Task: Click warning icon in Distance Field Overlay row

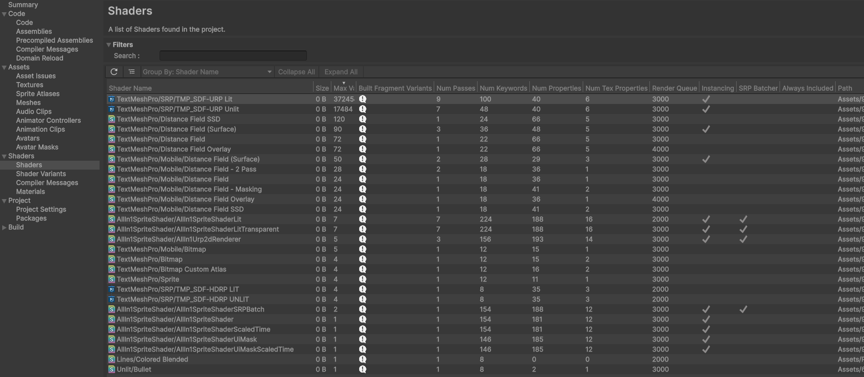Action: pos(363,149)
